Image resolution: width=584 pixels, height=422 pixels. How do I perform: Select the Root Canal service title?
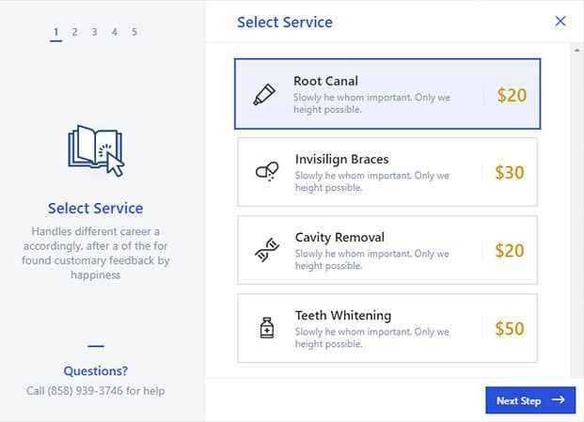pos(325,81)
